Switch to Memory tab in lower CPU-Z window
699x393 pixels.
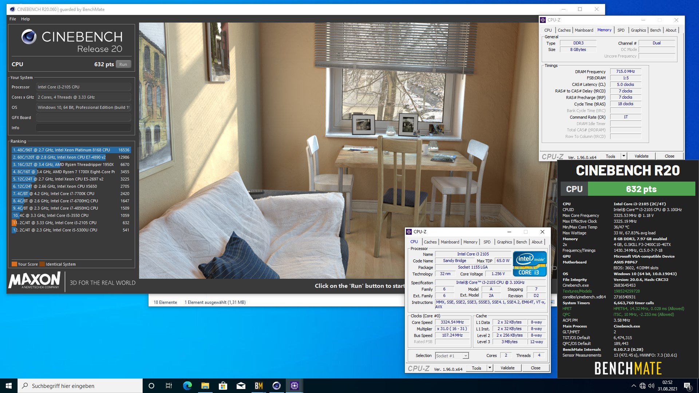coord(470,242)
